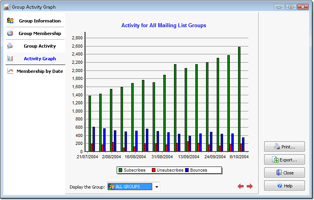This screenshot has height=200, width=314.
Task: Click the 24/09/2004 date axis label
Action: (x=215, y=157)
